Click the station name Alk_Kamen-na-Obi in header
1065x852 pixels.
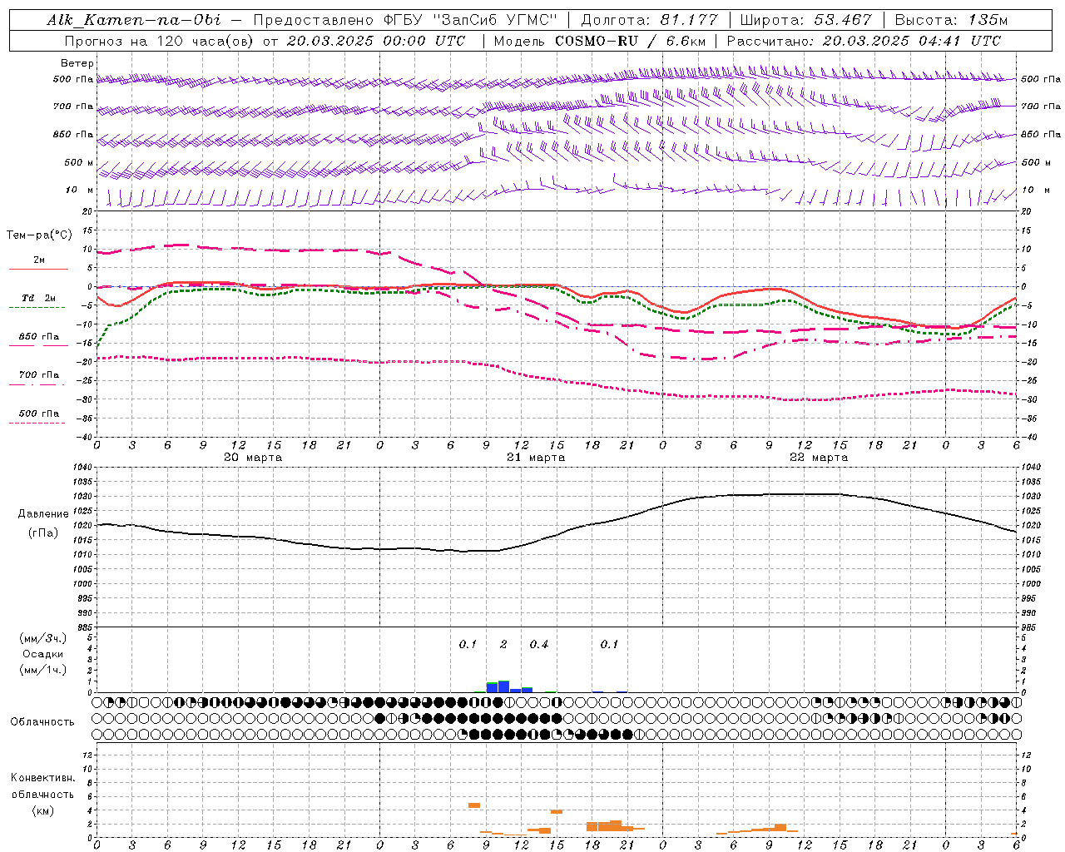(x=134, y=20)
